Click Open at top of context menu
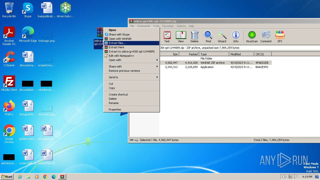 (131, 30)
